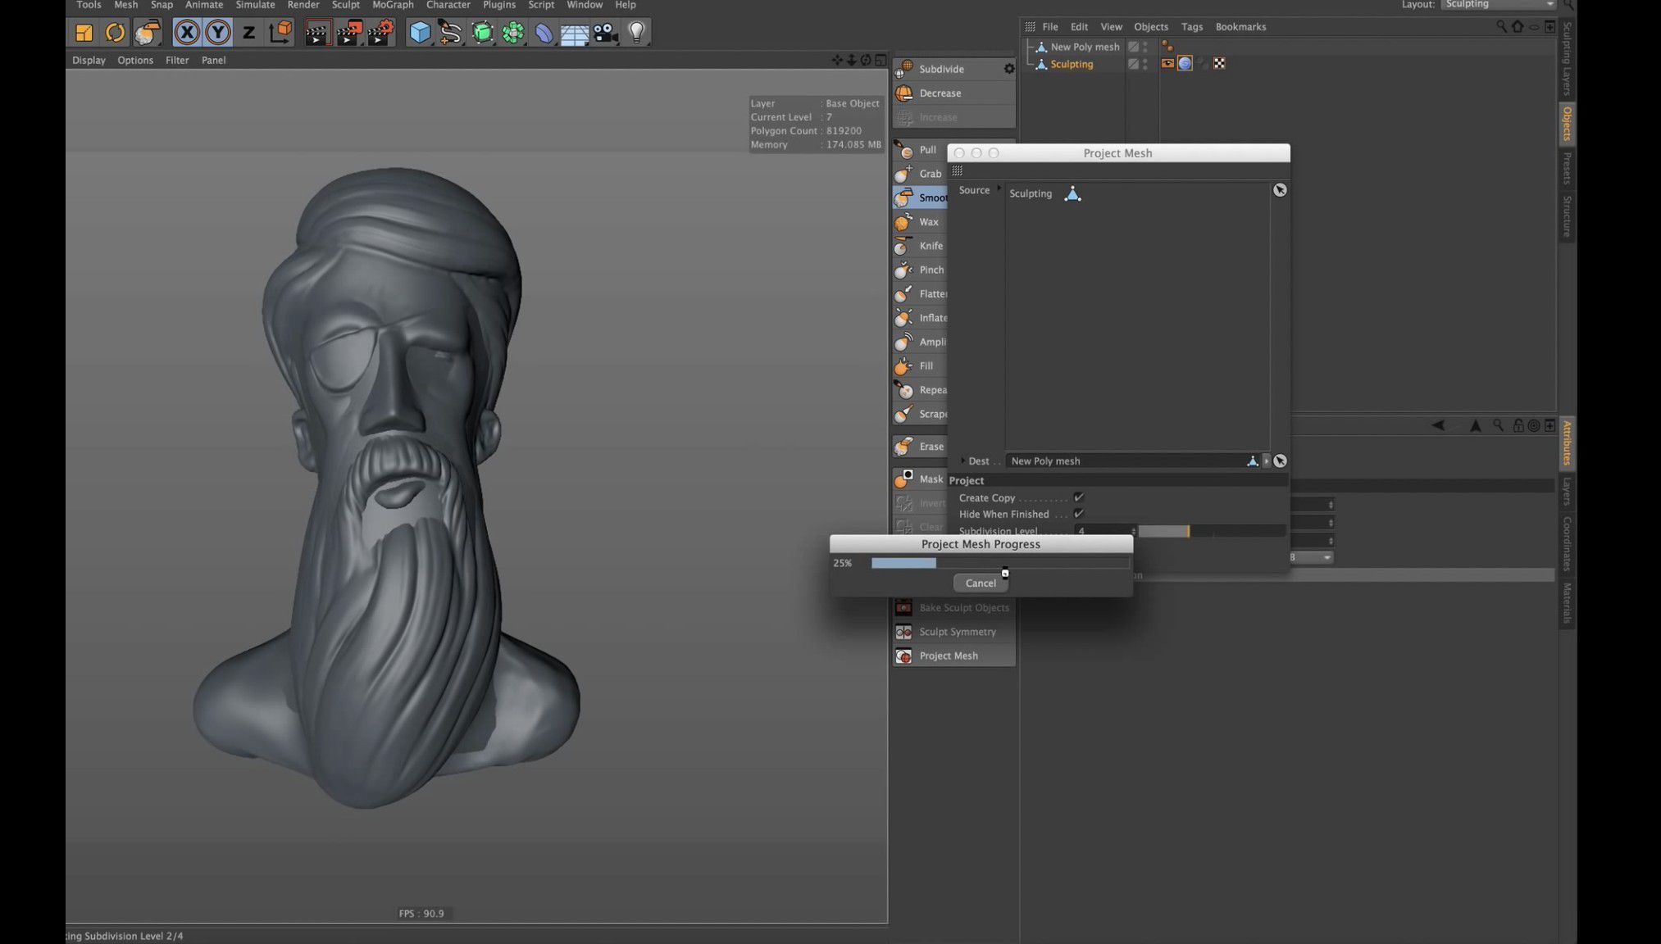Click the light bulb toolbar icon
1661x944 pixels.
(x=636, y=33)
